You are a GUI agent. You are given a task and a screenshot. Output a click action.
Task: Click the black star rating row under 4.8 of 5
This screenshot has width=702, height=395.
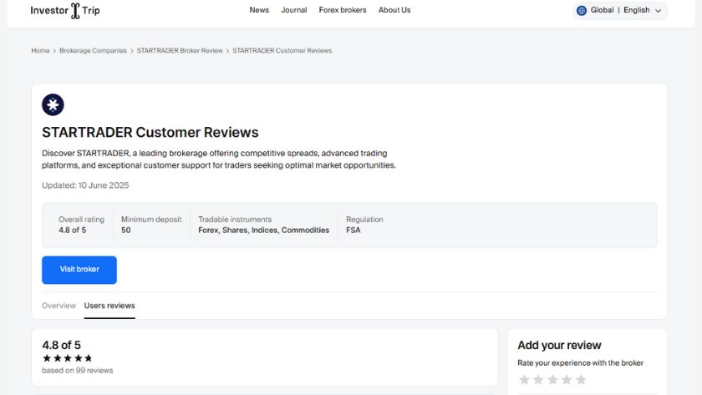(x=67, y=358)
